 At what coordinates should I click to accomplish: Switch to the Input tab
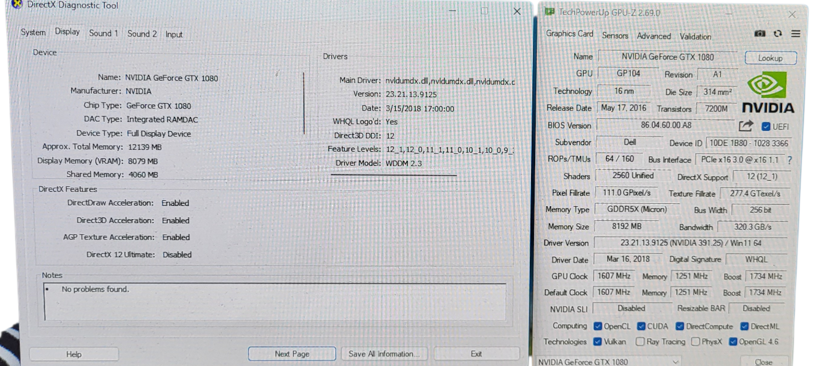pyautogui.click(x=174, y=35)
